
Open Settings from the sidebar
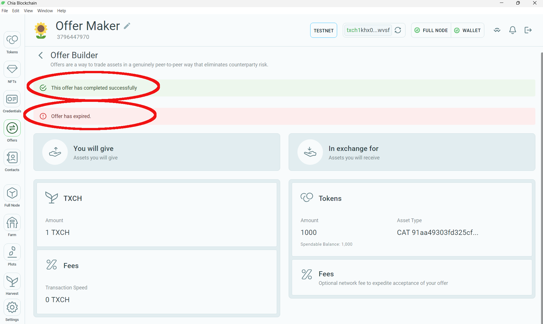point(12,307)
